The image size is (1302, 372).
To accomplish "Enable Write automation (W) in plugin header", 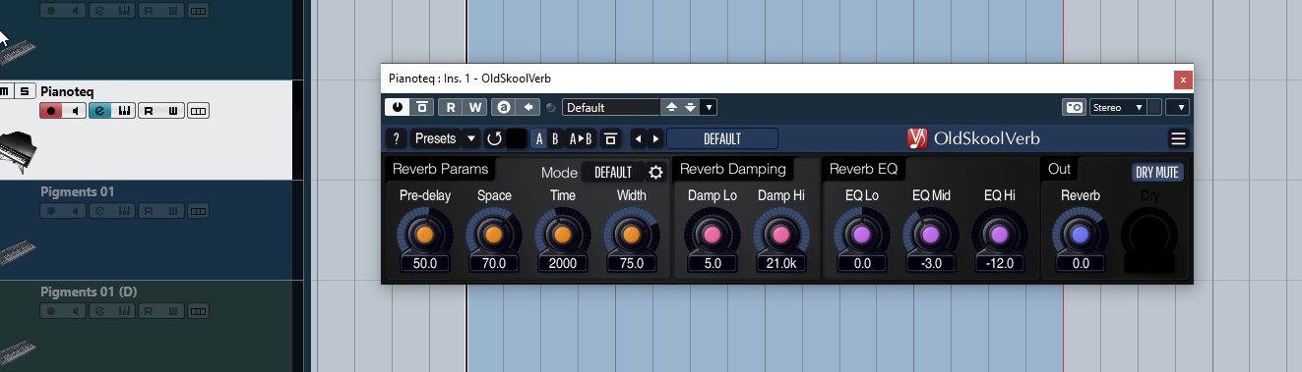I will 475,107.
